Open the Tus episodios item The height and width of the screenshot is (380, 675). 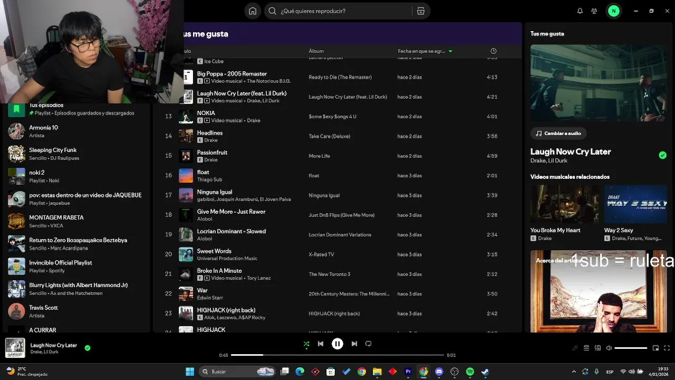pos(76,109)
